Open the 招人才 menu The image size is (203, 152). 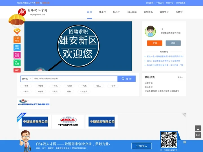point(116,12)
